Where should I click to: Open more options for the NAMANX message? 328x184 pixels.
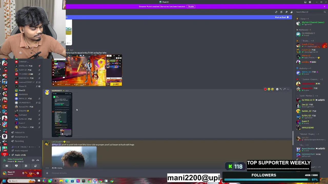point(288,89)
